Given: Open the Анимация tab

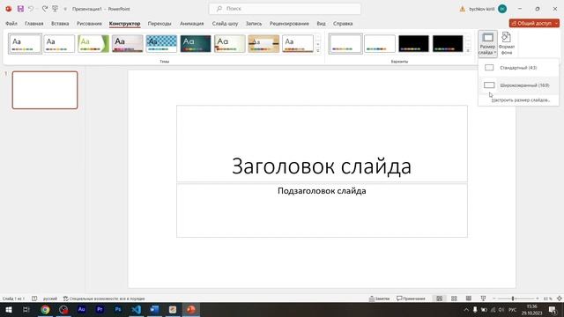Looking at the screenshot, I should click(192, 24).
